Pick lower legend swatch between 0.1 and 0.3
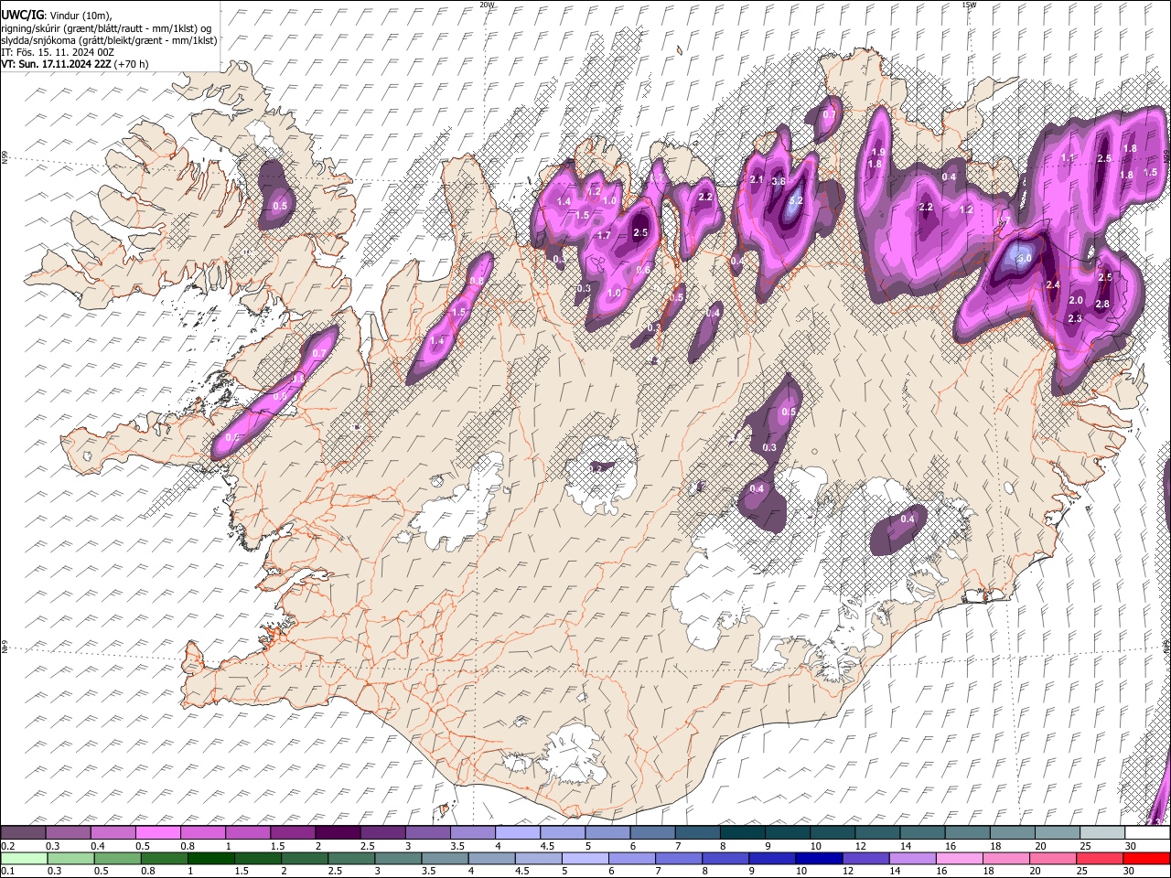Image resolution: width=1171 pixels, height=878 pixels. pyautogui.click(x=24, y=858)
